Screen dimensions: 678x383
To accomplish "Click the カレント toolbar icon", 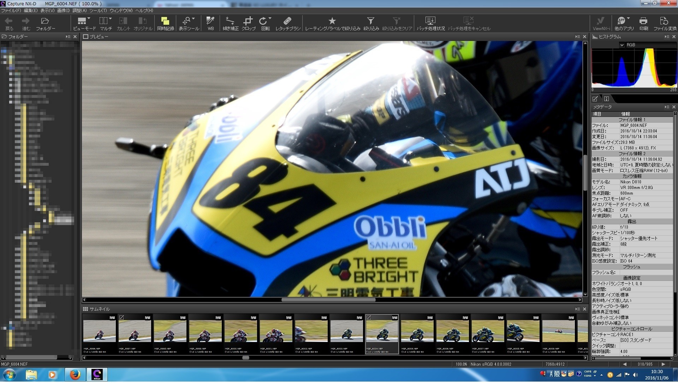I will click(x=123, y=21).
